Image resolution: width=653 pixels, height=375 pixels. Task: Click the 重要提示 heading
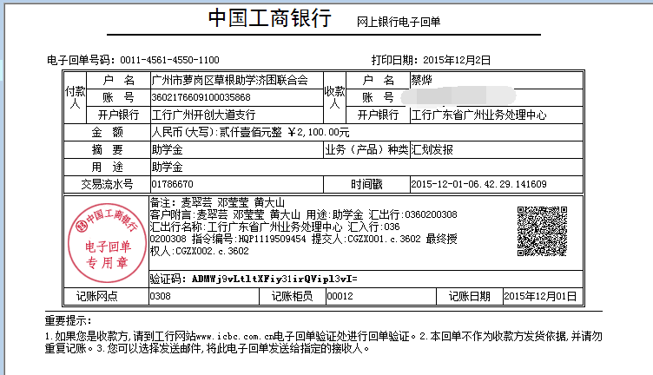tap(69, 321)
